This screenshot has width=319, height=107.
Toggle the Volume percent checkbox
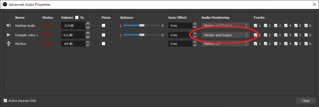77,18
